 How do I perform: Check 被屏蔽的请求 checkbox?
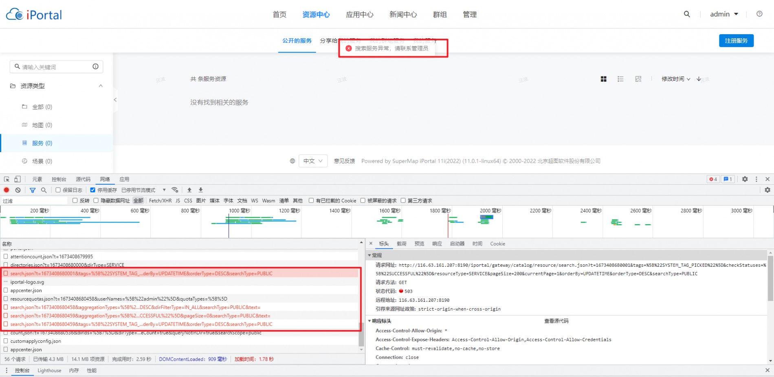[x=363, y=200]
